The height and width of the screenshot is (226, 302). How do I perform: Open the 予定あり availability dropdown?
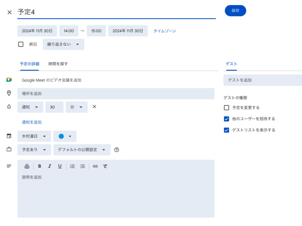tap(34, 150)
